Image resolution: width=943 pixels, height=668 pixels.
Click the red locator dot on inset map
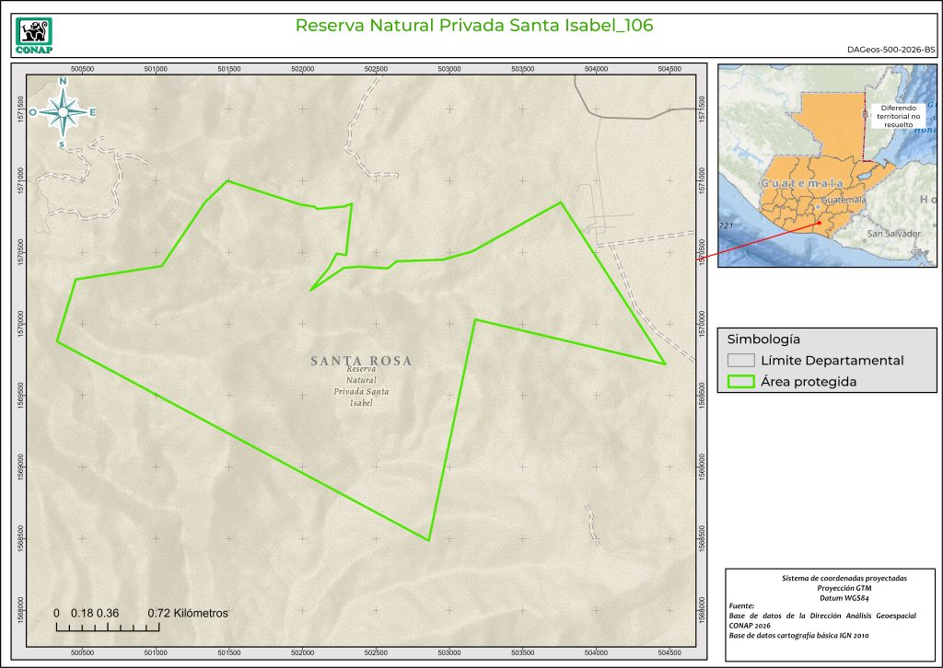coord(818,222)
